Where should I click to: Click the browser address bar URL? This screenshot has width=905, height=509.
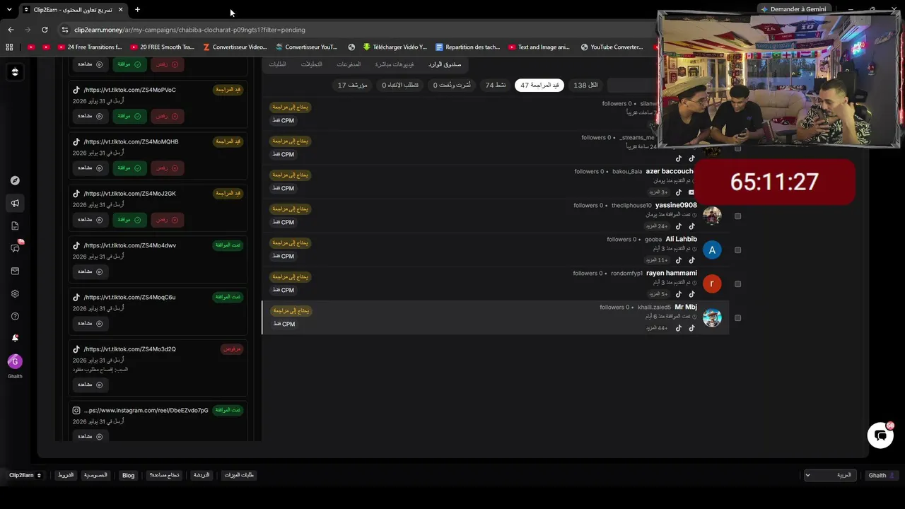(189, 30)
